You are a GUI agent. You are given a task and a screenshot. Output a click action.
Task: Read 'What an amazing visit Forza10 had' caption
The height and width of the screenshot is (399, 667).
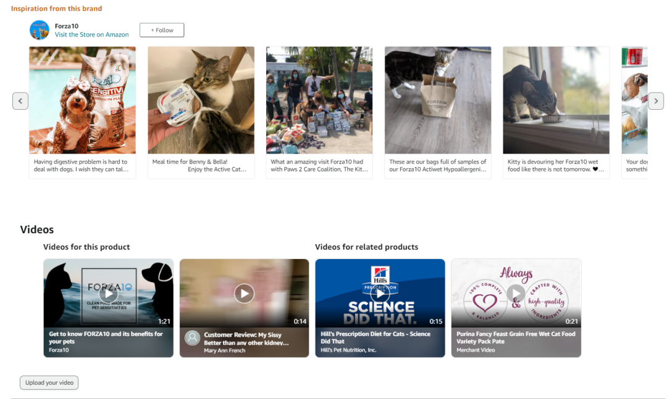[319, 165]
